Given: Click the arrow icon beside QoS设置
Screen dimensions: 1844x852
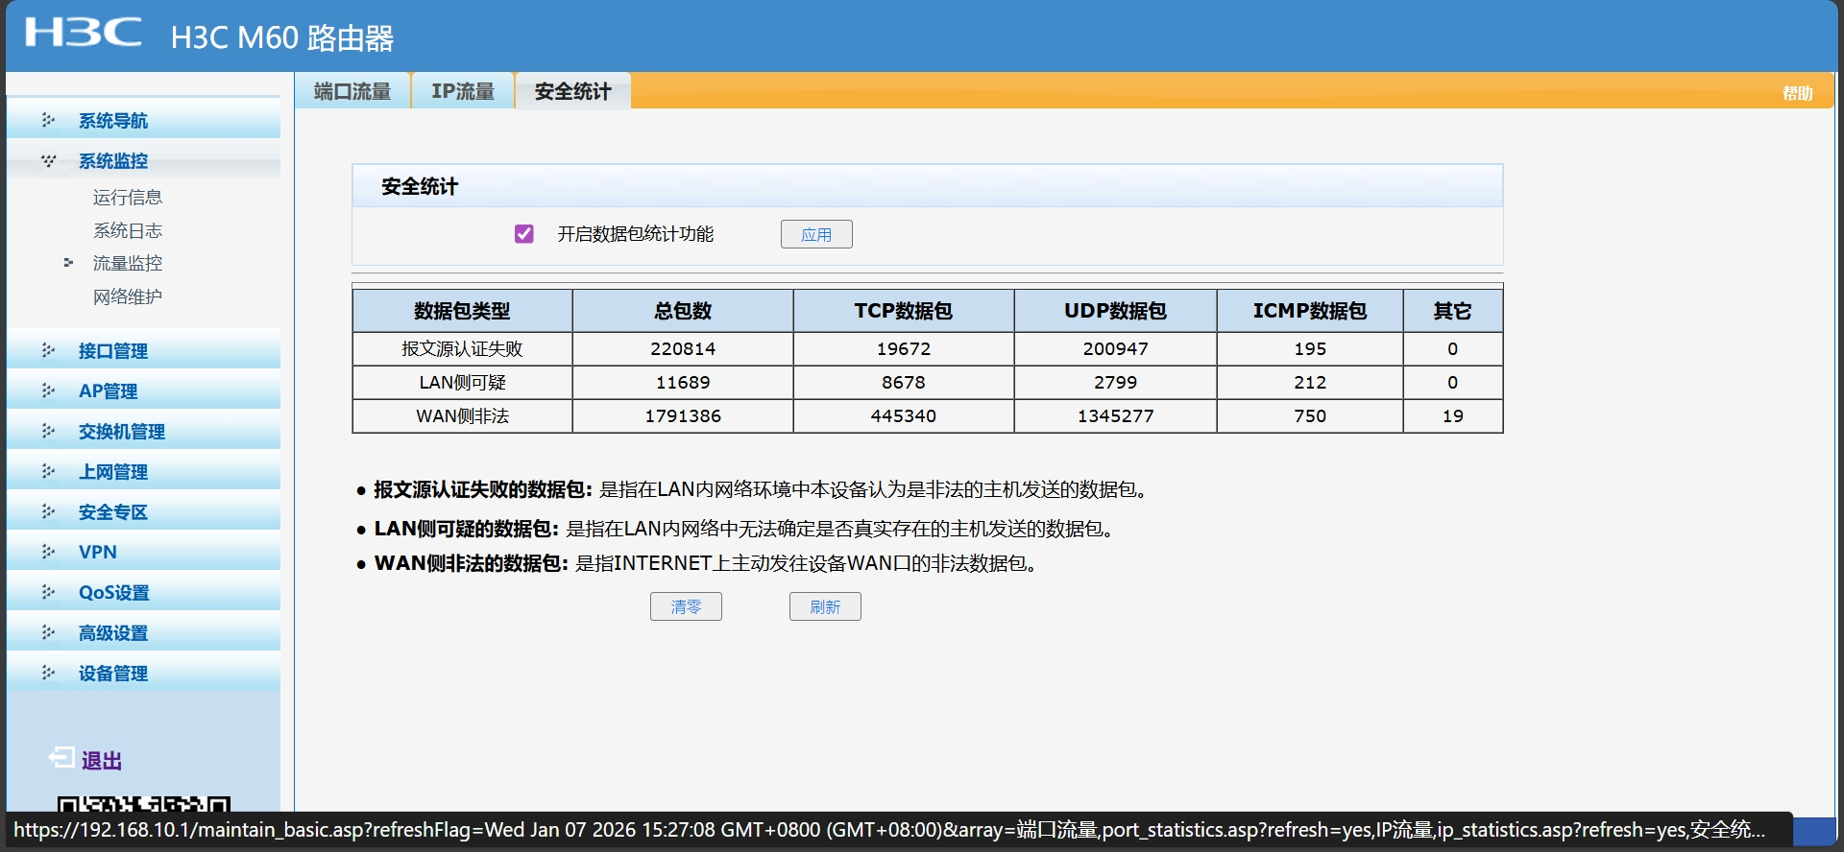Looking at the screenshot, I should (48, 592).
